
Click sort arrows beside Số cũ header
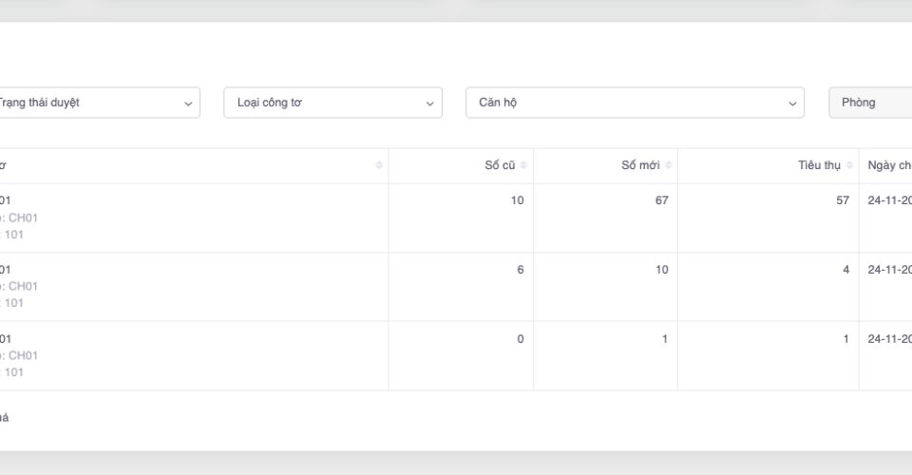523,166
